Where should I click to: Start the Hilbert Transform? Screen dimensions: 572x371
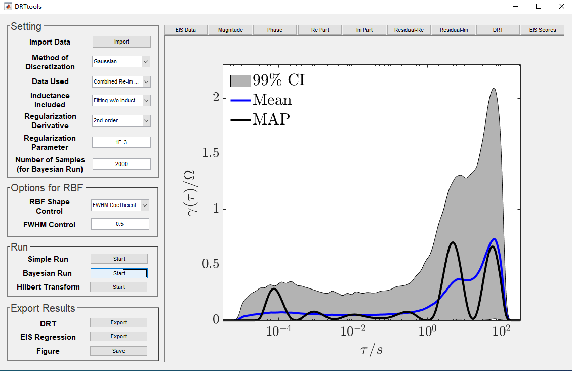coord(118,287)
